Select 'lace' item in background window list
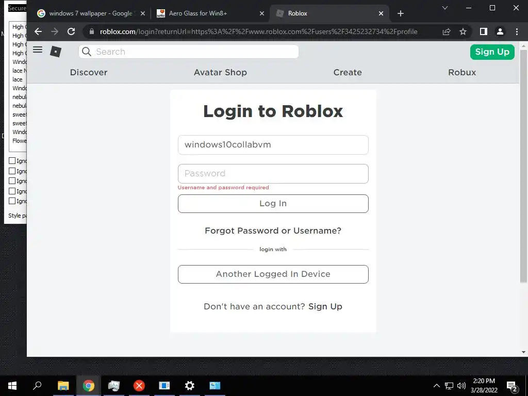Image resolution: width=528 pixels, height=396 pixels. pos(18,79)
